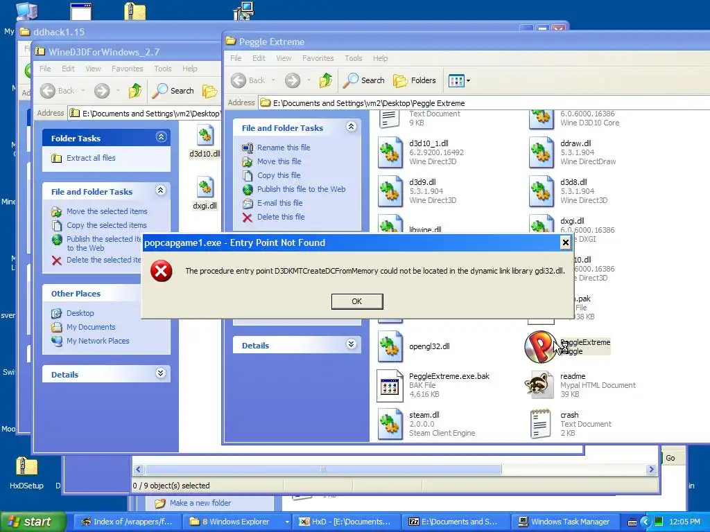
Task: Open Help menu in WineD3DForWindows window
Action: pyautogui.click(x=190, y=69)
